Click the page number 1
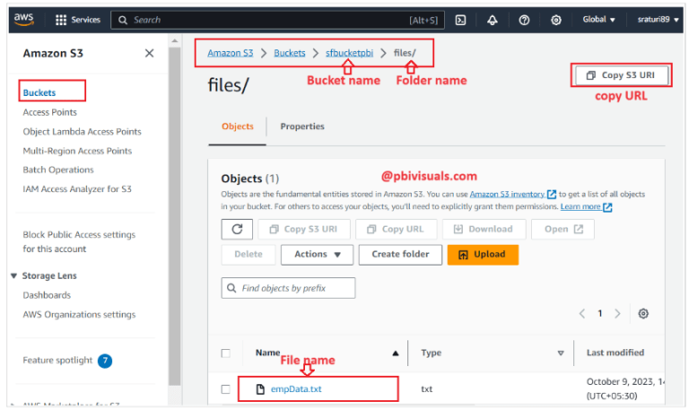Screen dimensions: 689x410 [x=600, y=313]
